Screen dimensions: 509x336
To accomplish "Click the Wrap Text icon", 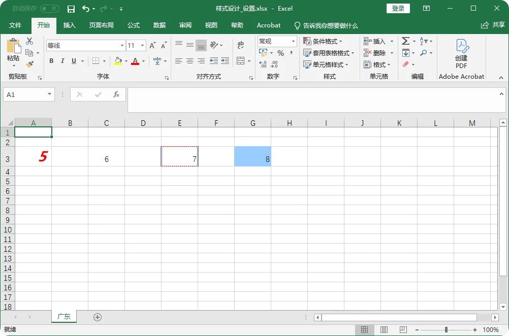I will (241, 45).
